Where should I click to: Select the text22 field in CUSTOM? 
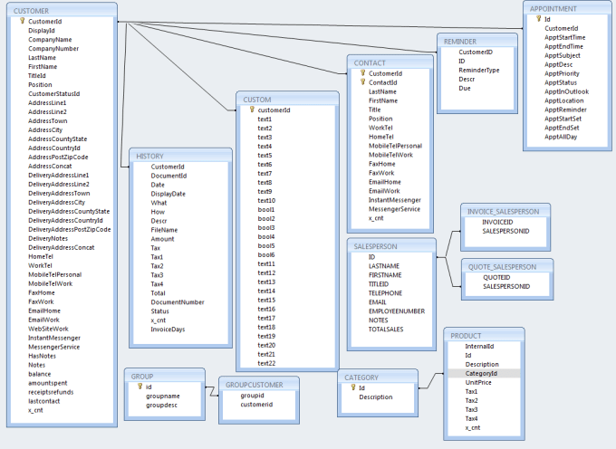pyautogui.click(x=266, y=363)
